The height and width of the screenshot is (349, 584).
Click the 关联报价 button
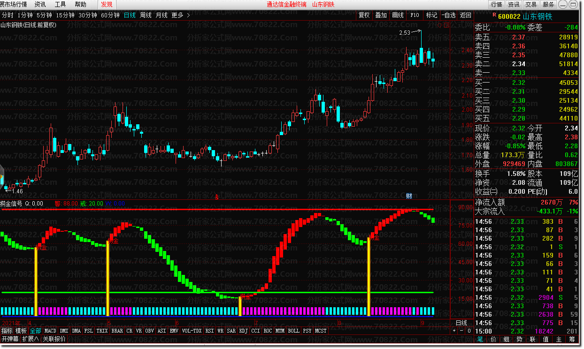click(54, 339)
